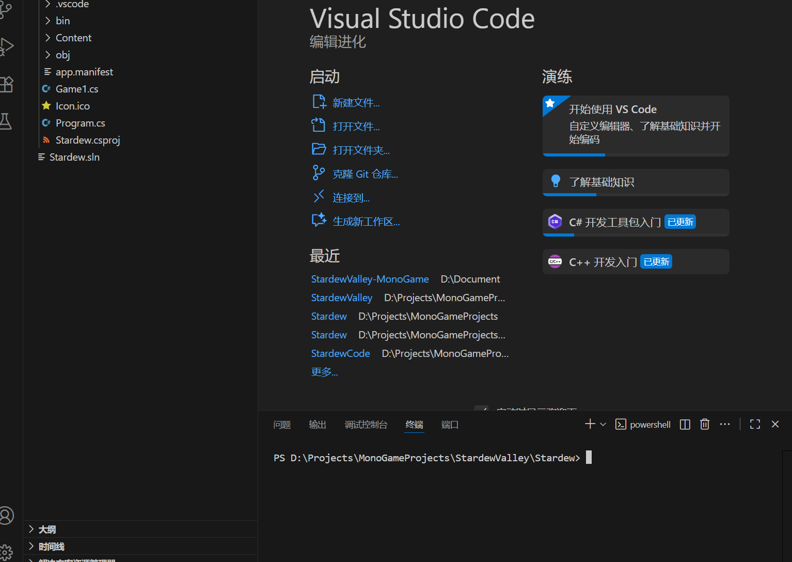Expand the 大纲 outline section

140,529
